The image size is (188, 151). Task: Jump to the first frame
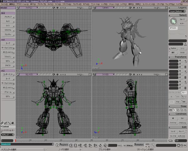(x=80, y=145)
